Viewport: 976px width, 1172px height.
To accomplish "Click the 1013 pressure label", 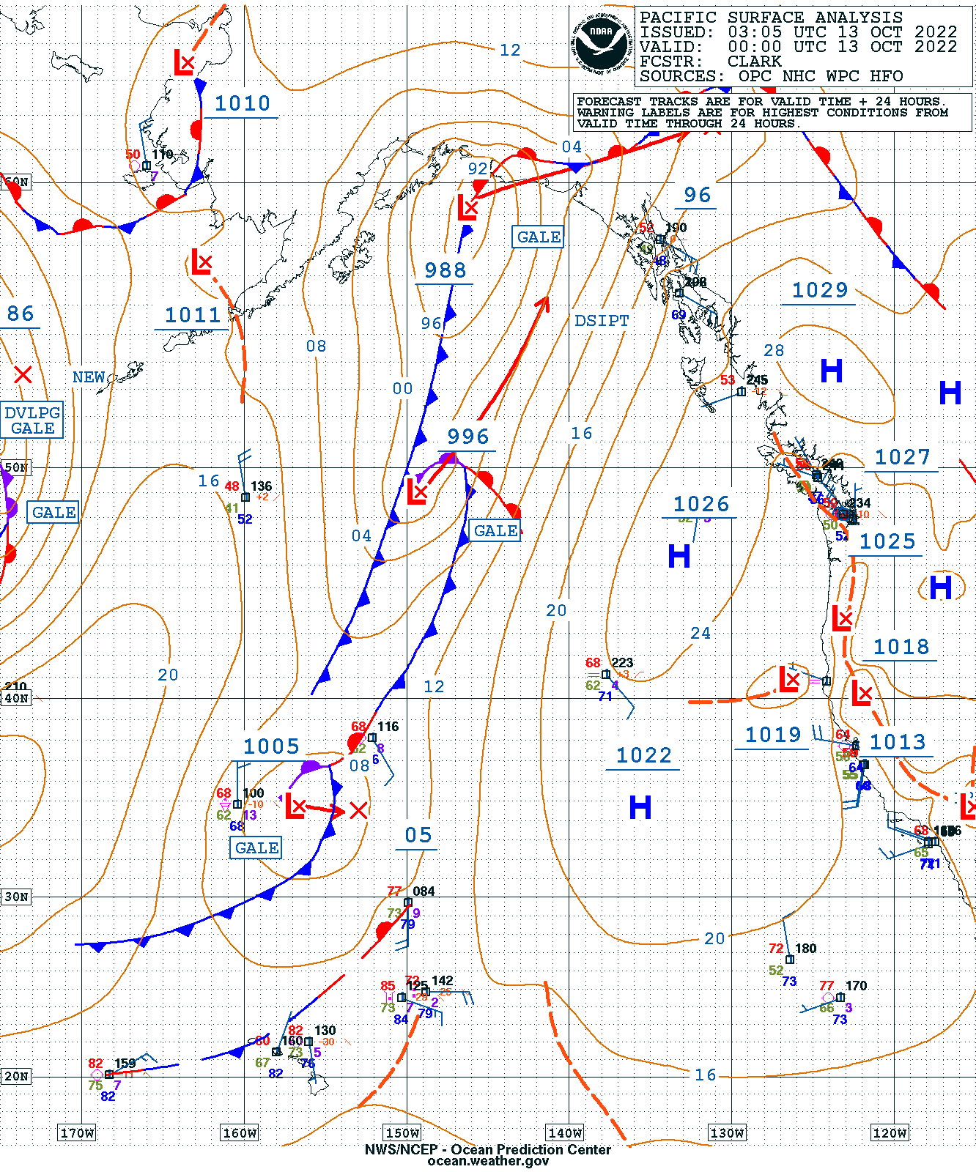I will (898, 743).
